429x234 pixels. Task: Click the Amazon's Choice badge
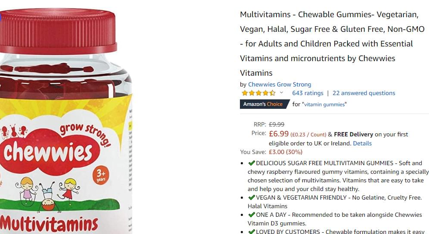point(264,104)
